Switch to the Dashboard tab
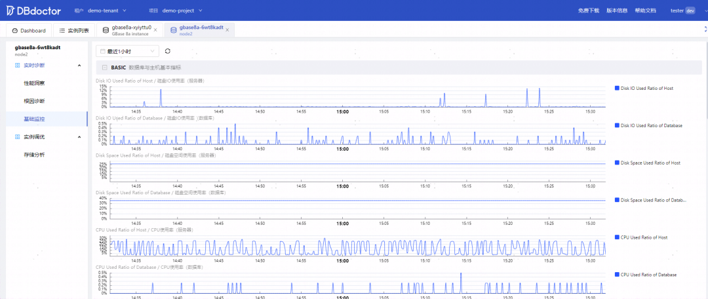This screenshot has height=299, width=708. coord(29,30)
